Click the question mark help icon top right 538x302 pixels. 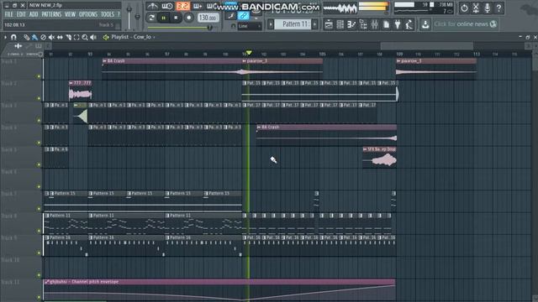pyautogui.click(x=498, y=8)
